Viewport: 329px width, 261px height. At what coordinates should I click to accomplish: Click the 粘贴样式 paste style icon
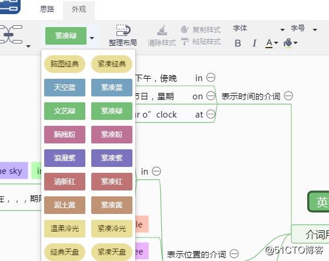tap(185, 41)
